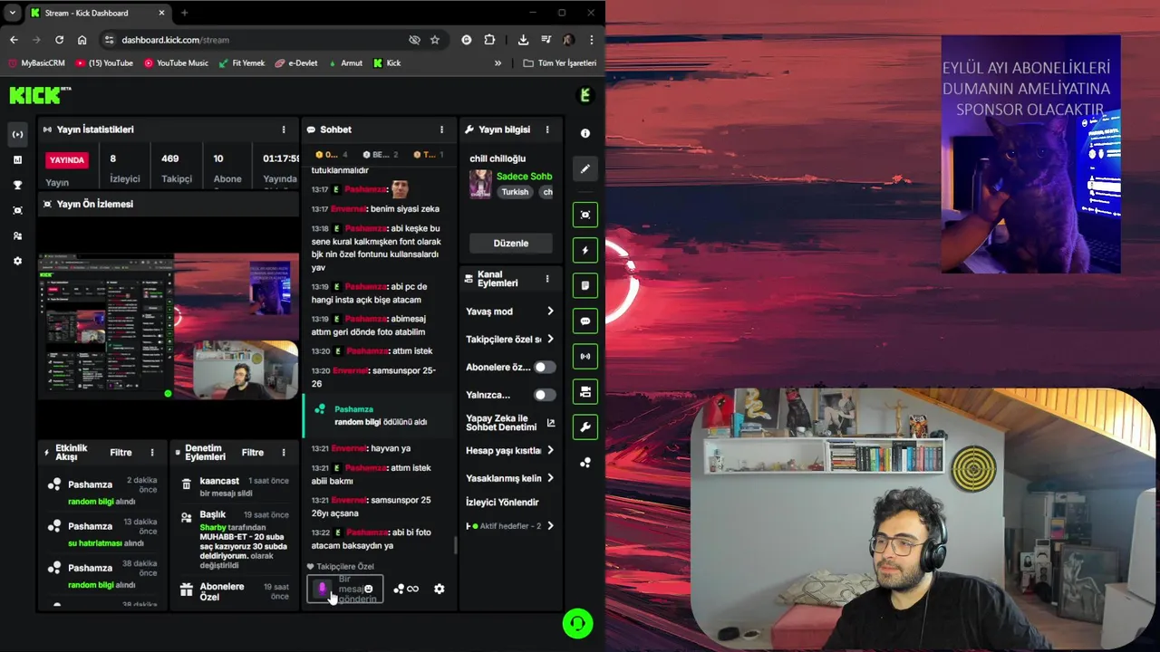Click the info icon in right toolbar
Viewport: 1160px width, 652px height.
(585, 133)
